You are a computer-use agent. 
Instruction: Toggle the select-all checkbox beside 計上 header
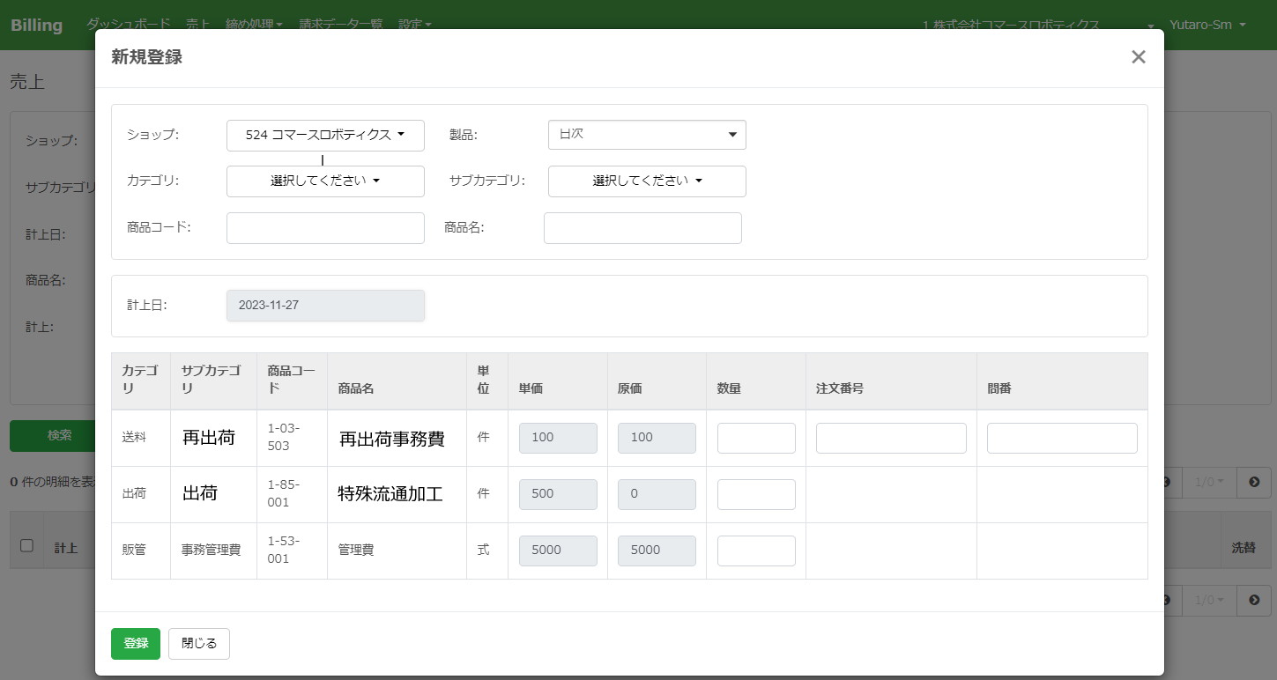tap(26, 546)
